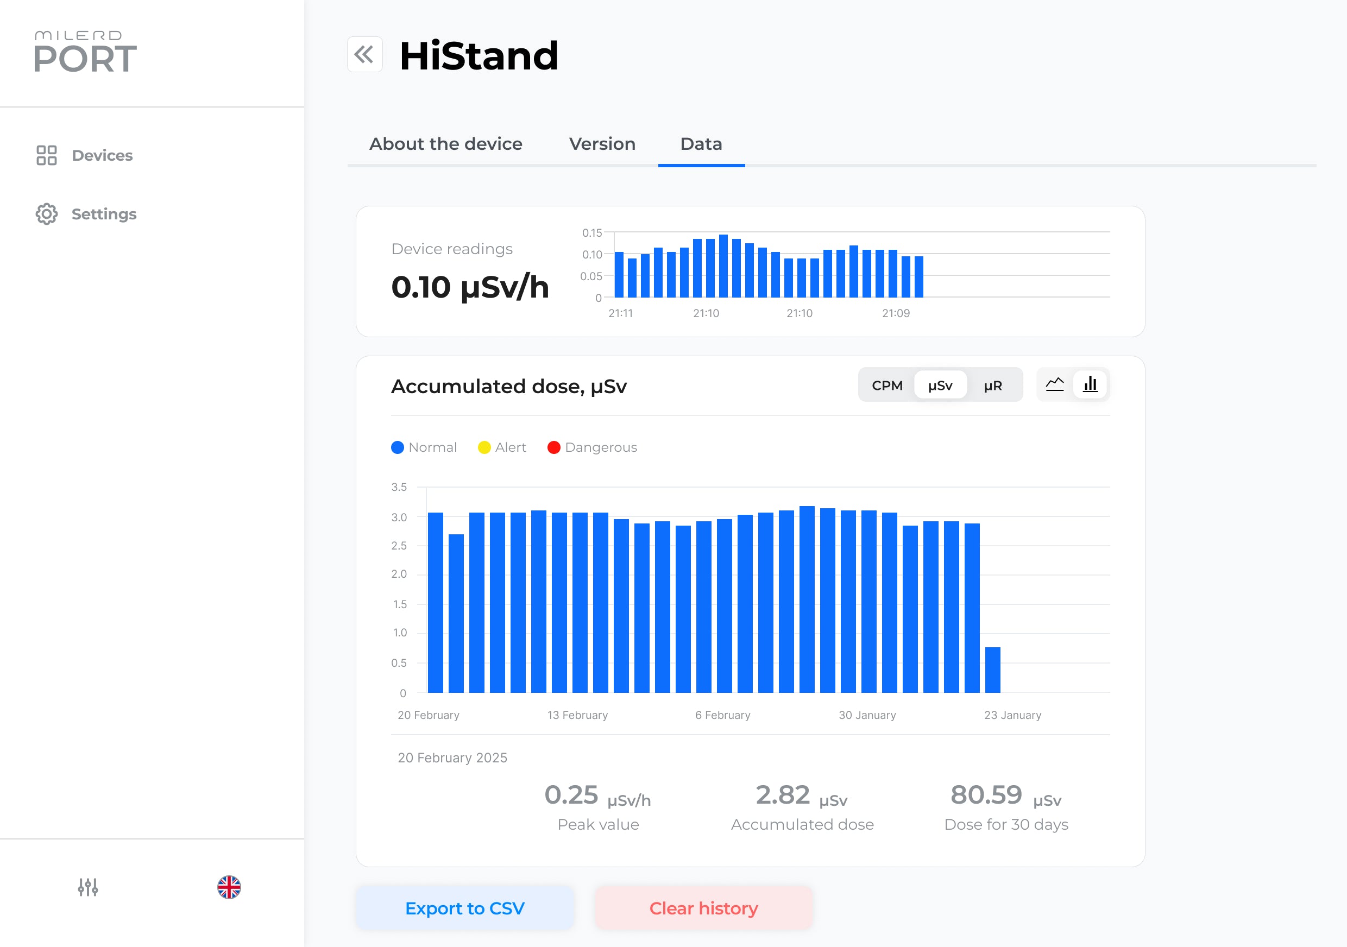Select µR unit option
This screenshot has width=1347, height=947.
pyautogui.click(x=993, y=385)
